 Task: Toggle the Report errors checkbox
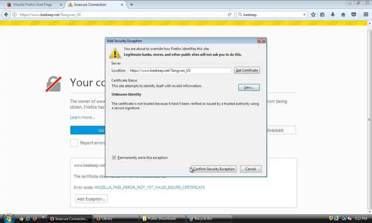[74, 143]
